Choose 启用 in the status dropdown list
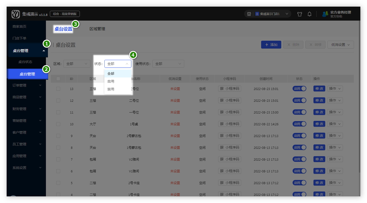This screenshot has height=203, width=367. point(118,81)
